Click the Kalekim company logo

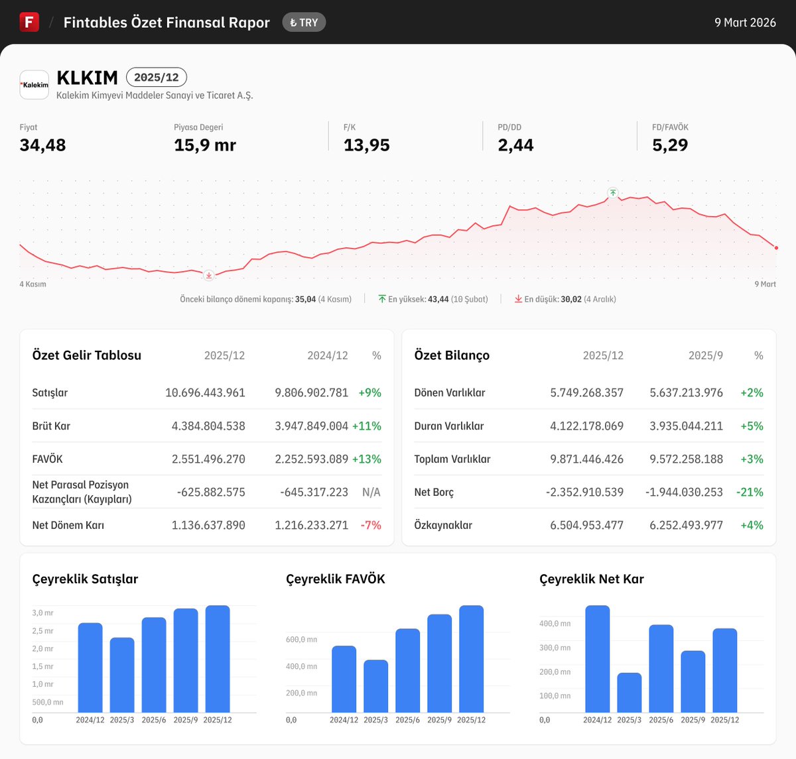click(34, 84)
